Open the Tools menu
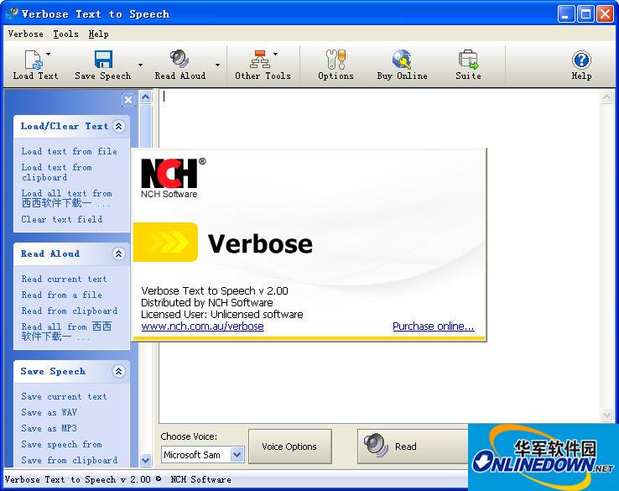The height and width of the screenshot is (491, 619). [x=66, y=34]
